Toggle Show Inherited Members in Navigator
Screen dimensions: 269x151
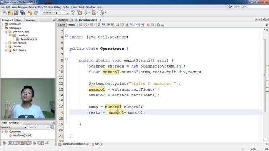pyautogui.click(x=4, y=143)
